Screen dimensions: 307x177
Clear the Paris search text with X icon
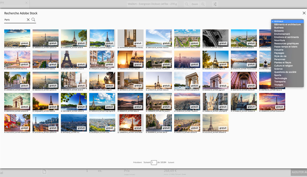click(28, 20)
